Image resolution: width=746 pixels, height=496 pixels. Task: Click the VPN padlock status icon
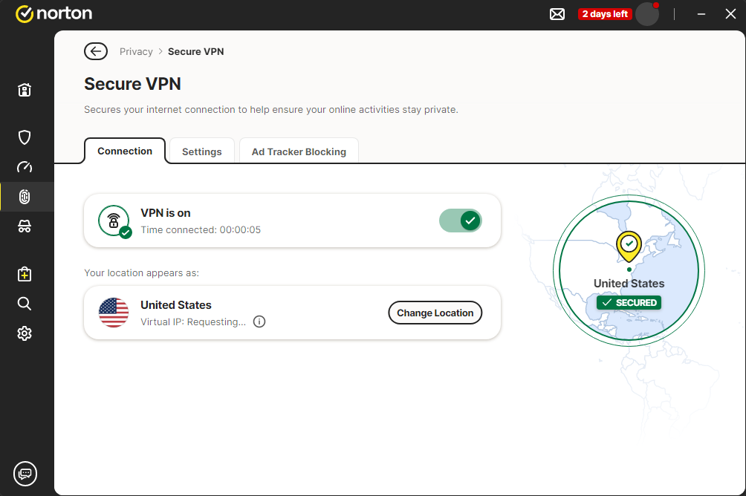(x=114, y=221)
